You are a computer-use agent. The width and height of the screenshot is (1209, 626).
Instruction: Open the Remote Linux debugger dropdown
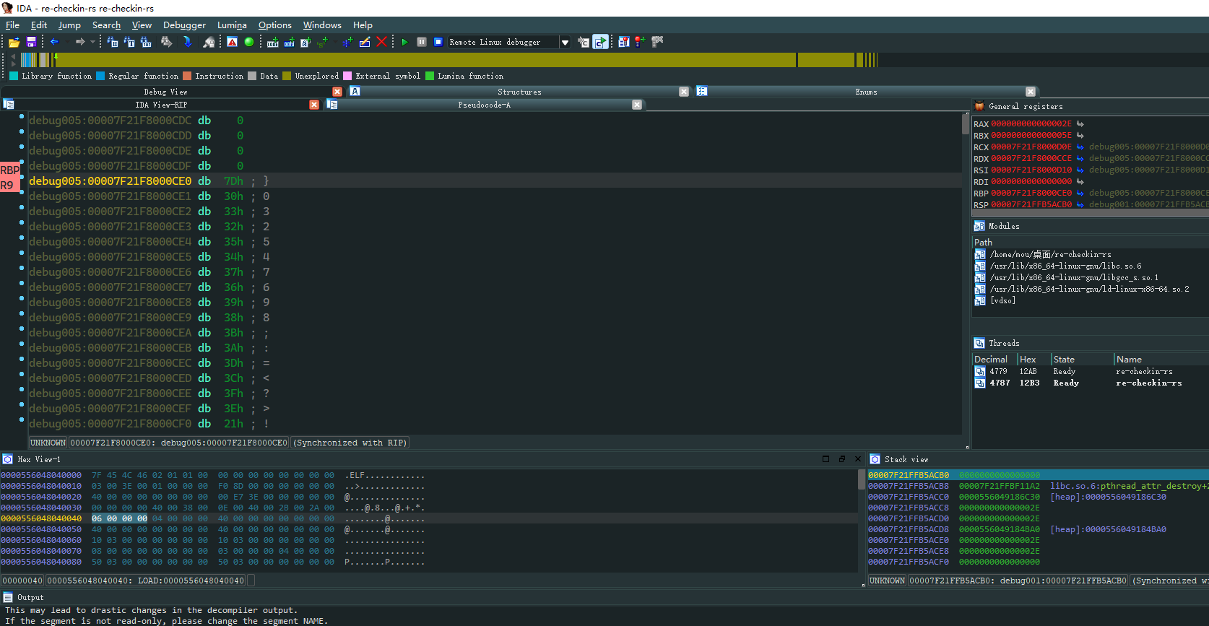(x=565, y=43)
